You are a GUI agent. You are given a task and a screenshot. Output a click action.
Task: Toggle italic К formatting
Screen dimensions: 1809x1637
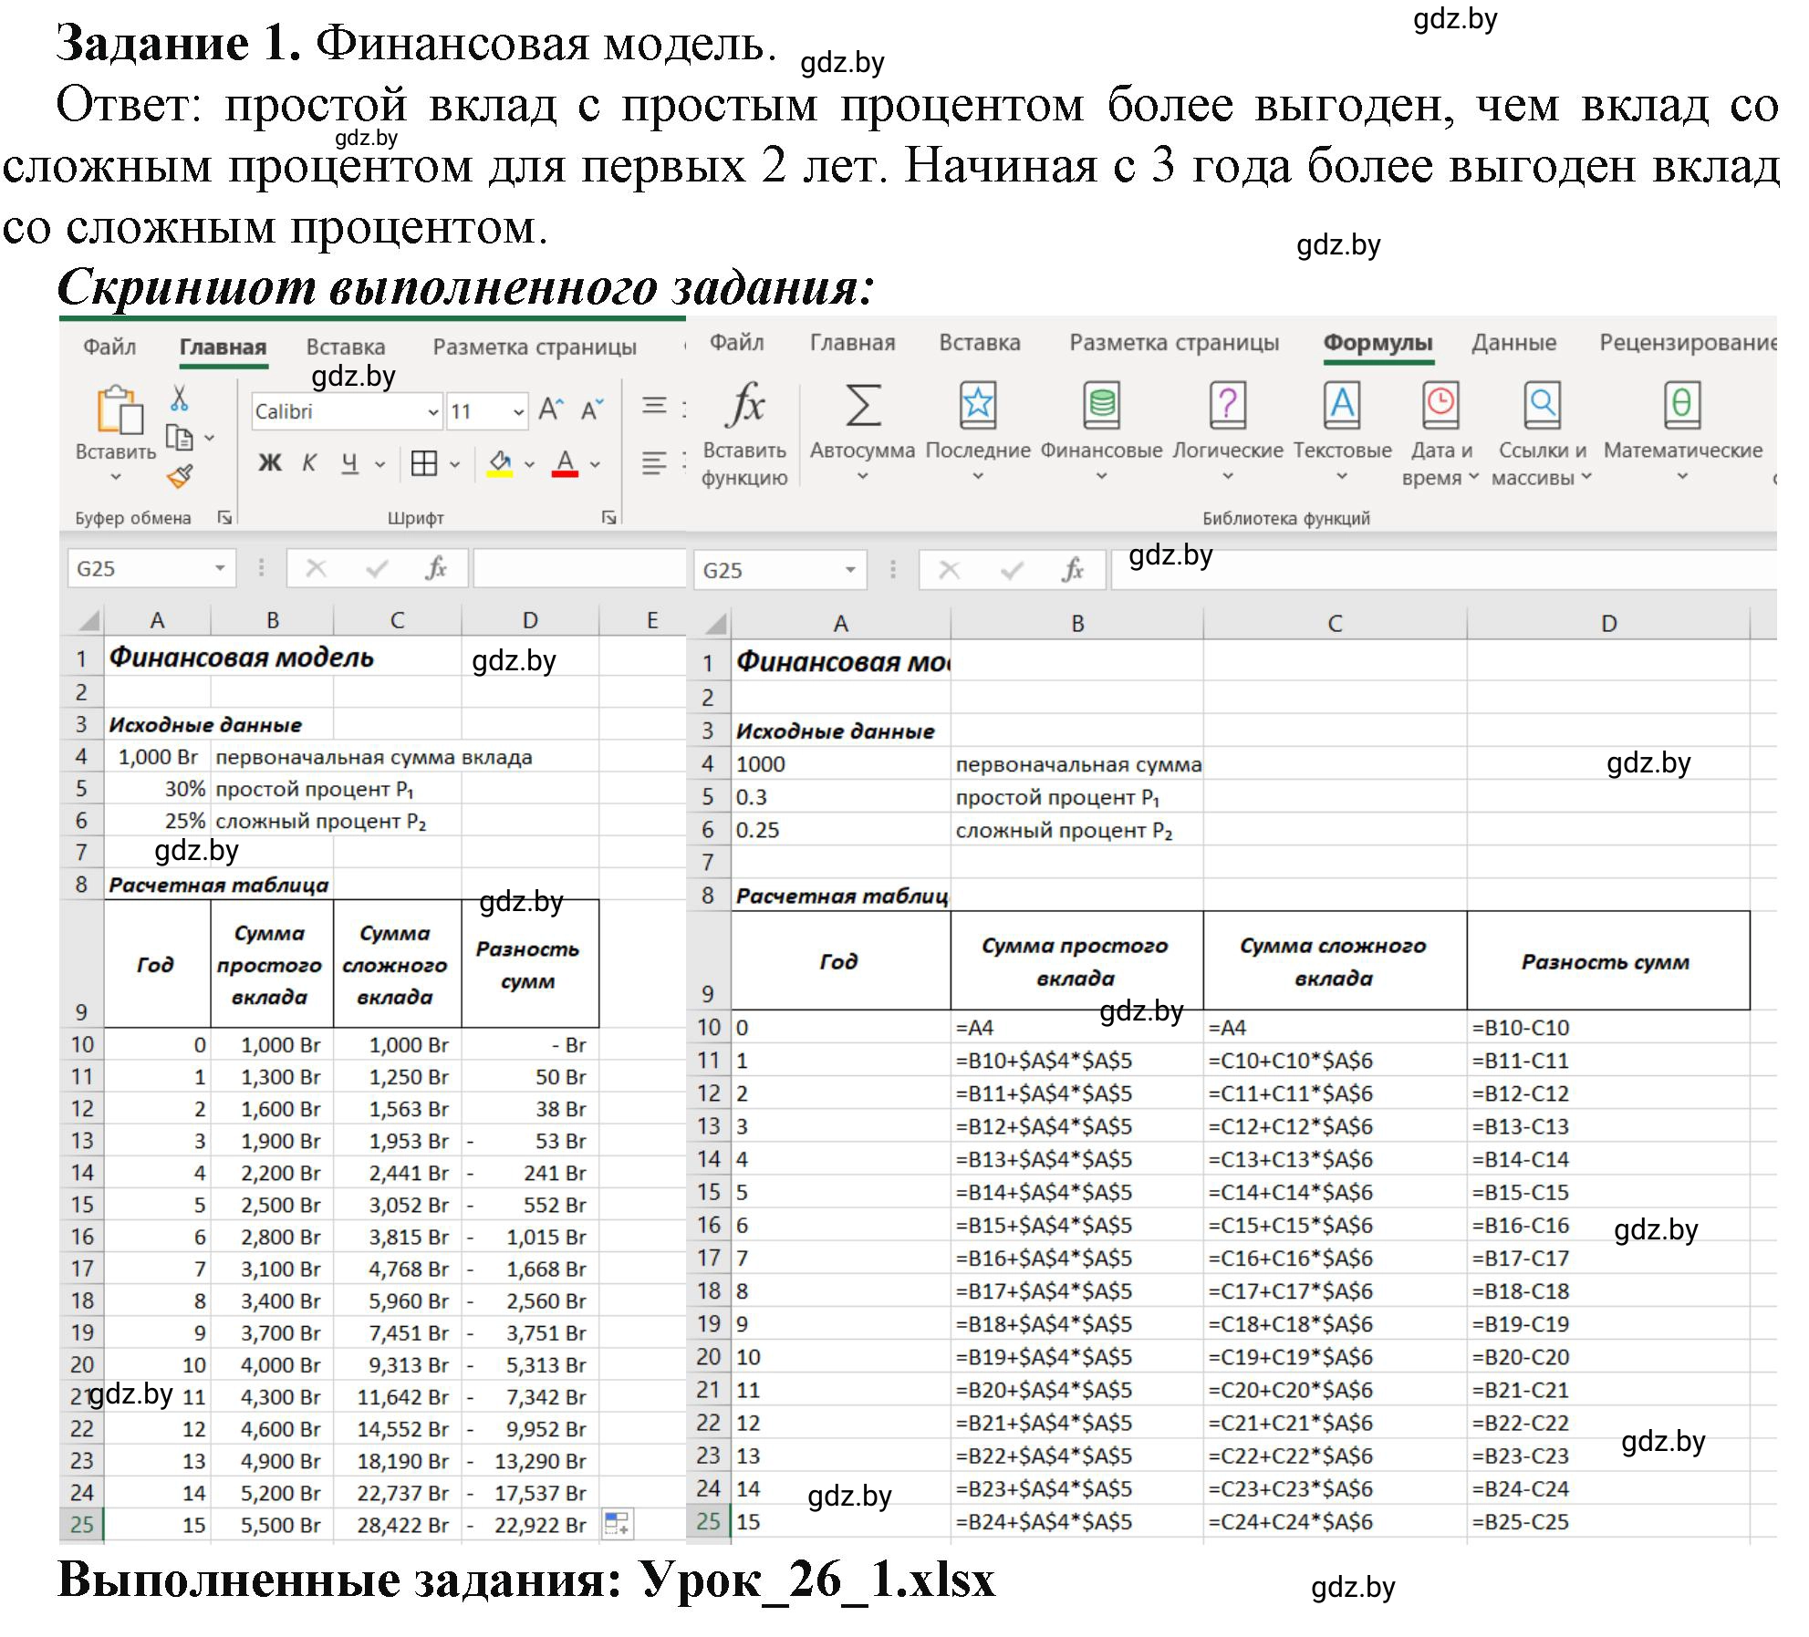pos(309,463)
